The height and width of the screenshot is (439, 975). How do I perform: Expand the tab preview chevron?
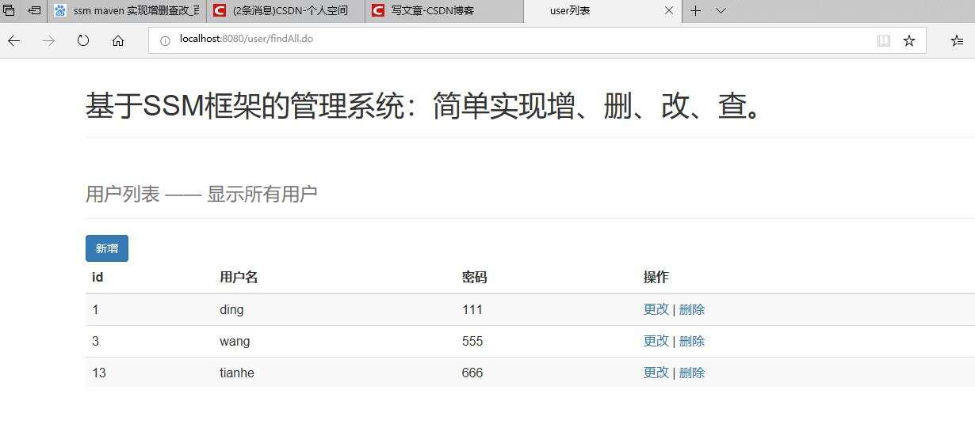click(x=721, y=11)
